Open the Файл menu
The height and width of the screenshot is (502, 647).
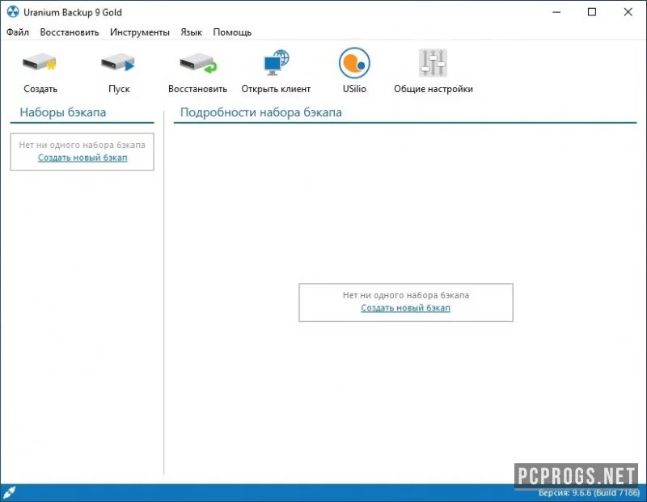point(18,32)
